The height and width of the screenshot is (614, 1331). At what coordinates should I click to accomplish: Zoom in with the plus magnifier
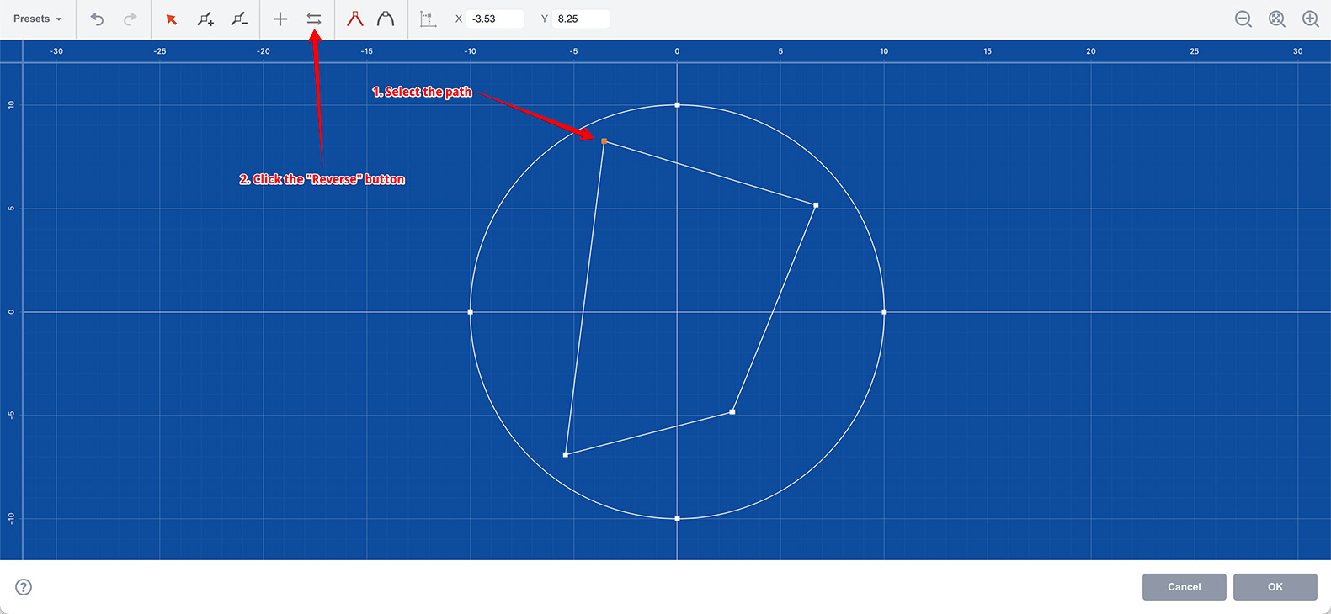[x=1310, y=19]
